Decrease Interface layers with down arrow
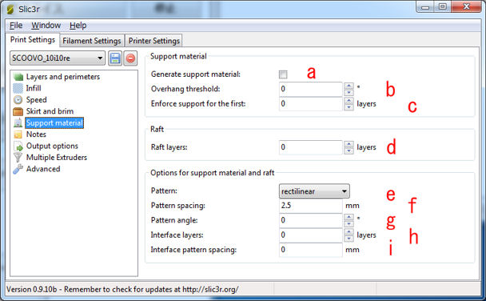Viewport: 486px width, 301px height. pos(349,239)
